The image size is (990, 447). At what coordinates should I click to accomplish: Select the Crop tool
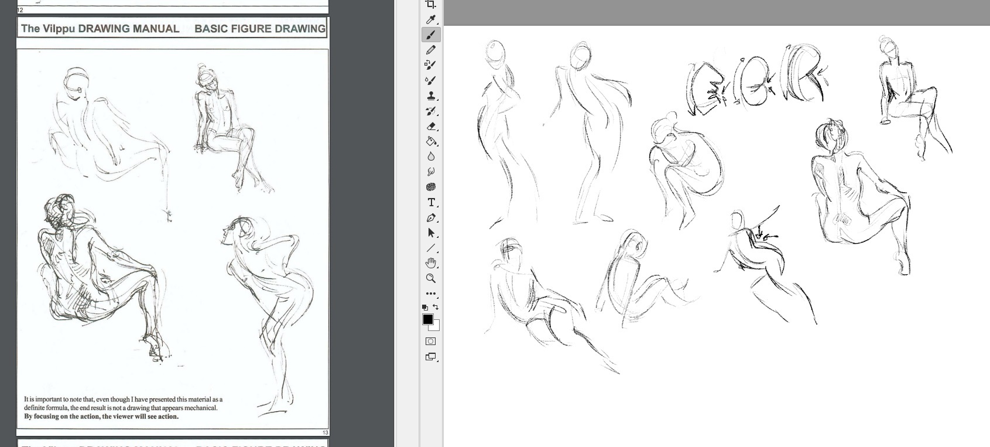click(x=430, y=4)
